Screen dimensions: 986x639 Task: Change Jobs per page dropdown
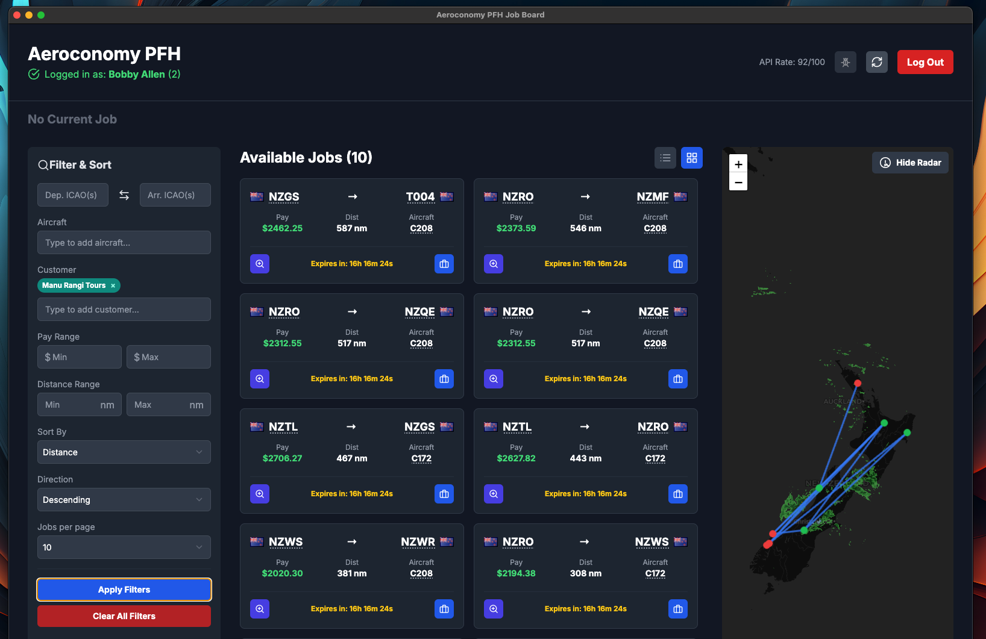click(x=124, y=547)
